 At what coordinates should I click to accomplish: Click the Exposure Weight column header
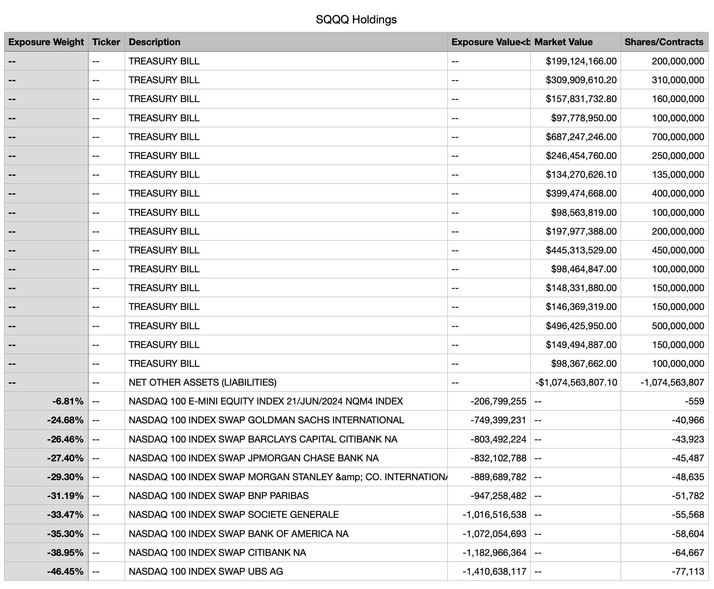pos(46,42)
